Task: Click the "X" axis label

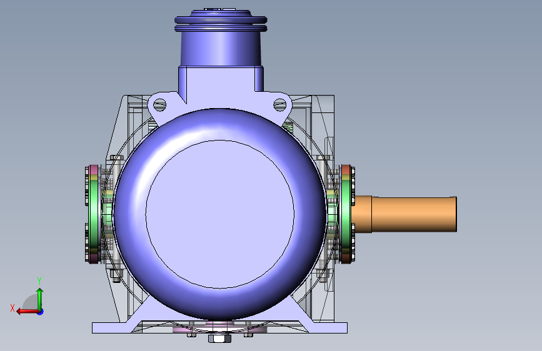Action: tap(13, 308)
